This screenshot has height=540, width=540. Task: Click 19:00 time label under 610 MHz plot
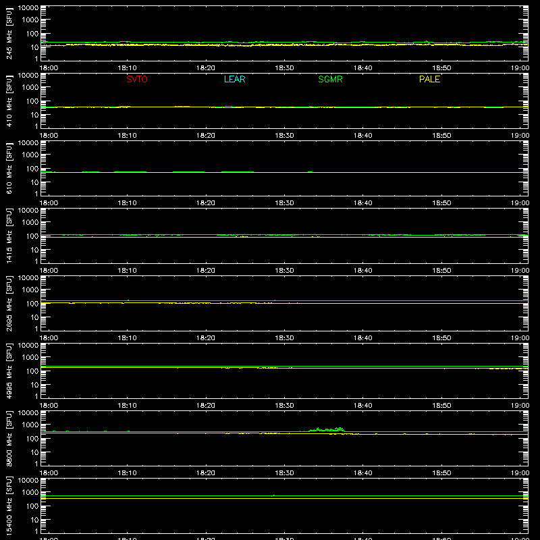[x=520, y=203]
